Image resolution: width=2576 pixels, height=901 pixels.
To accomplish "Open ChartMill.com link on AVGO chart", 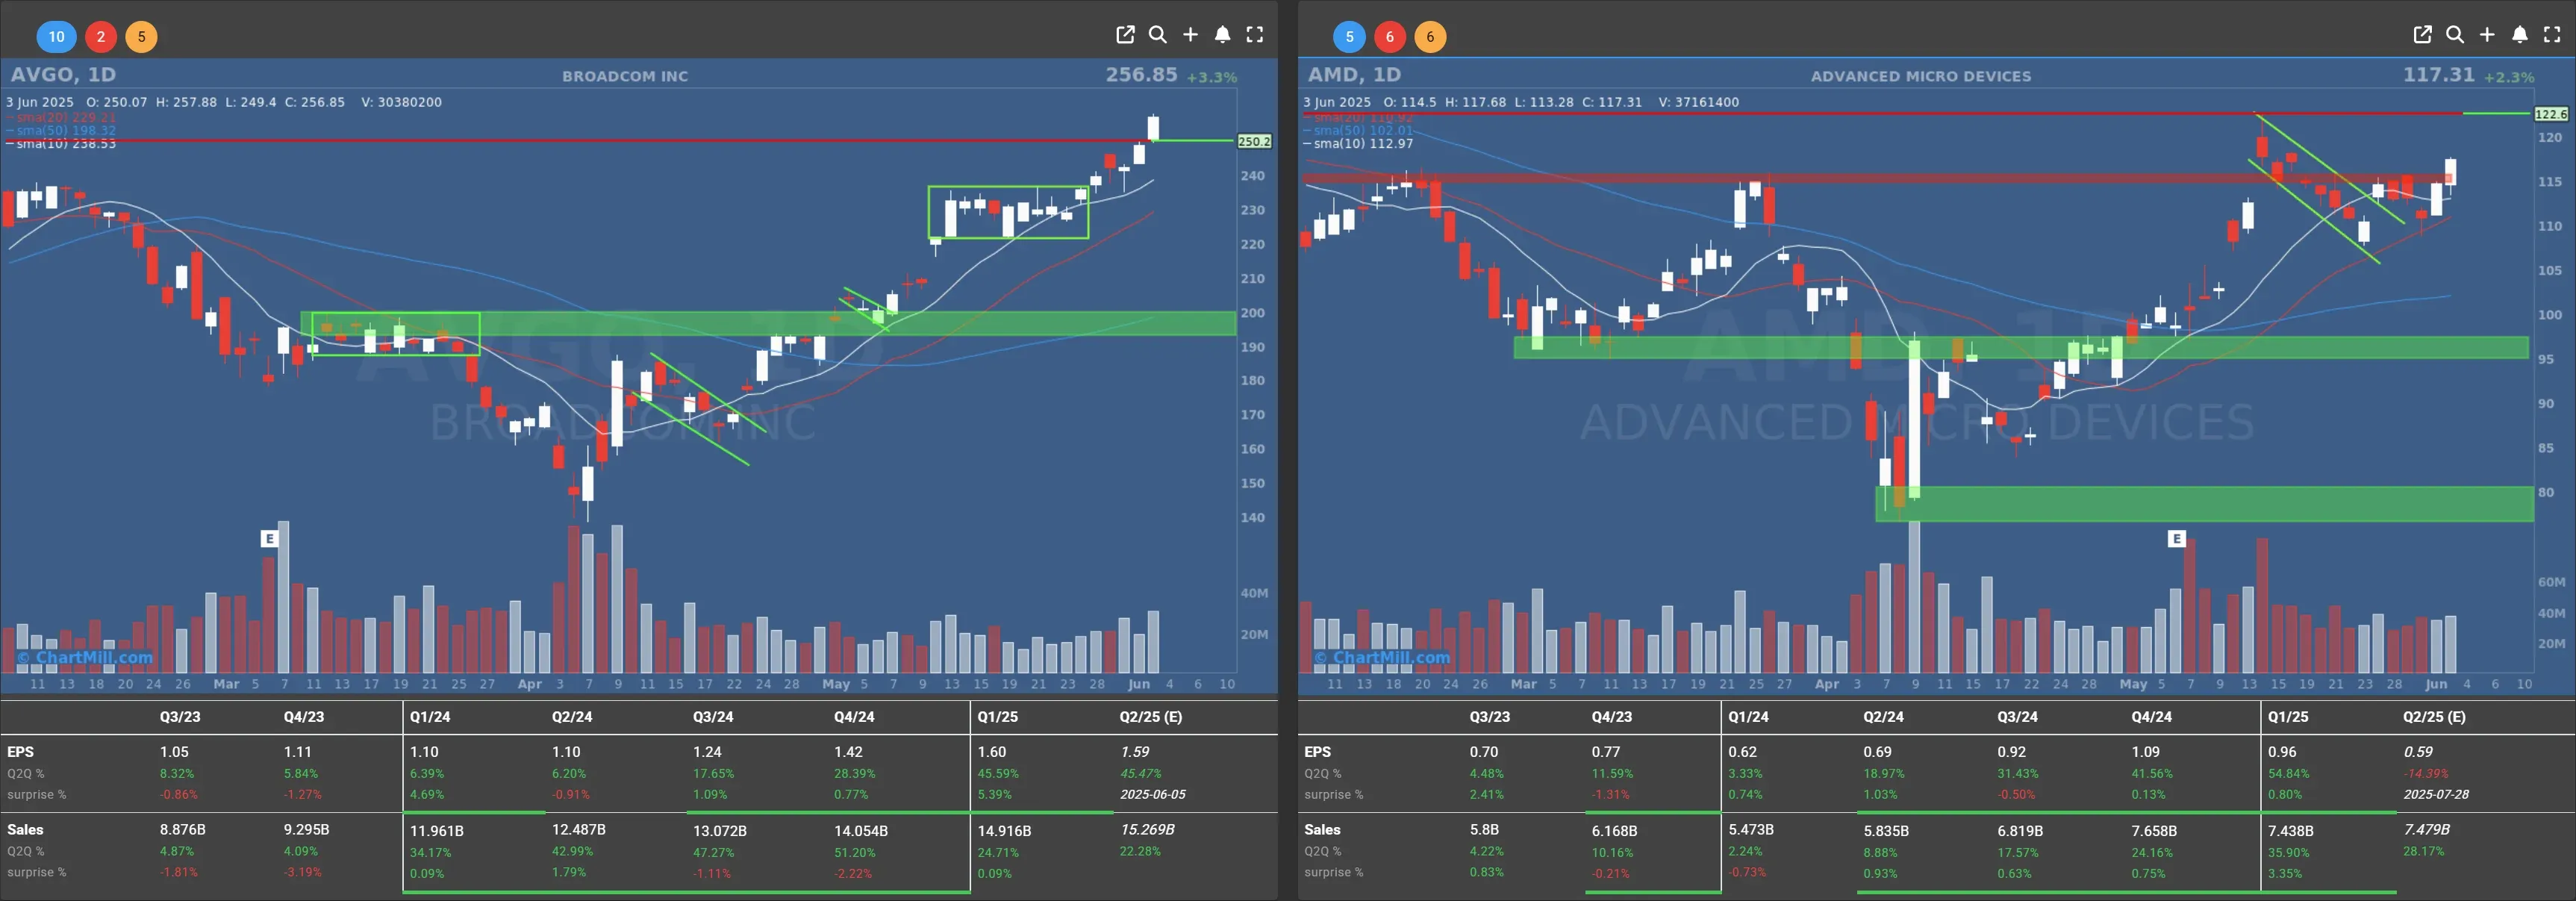I will point(85,657).
